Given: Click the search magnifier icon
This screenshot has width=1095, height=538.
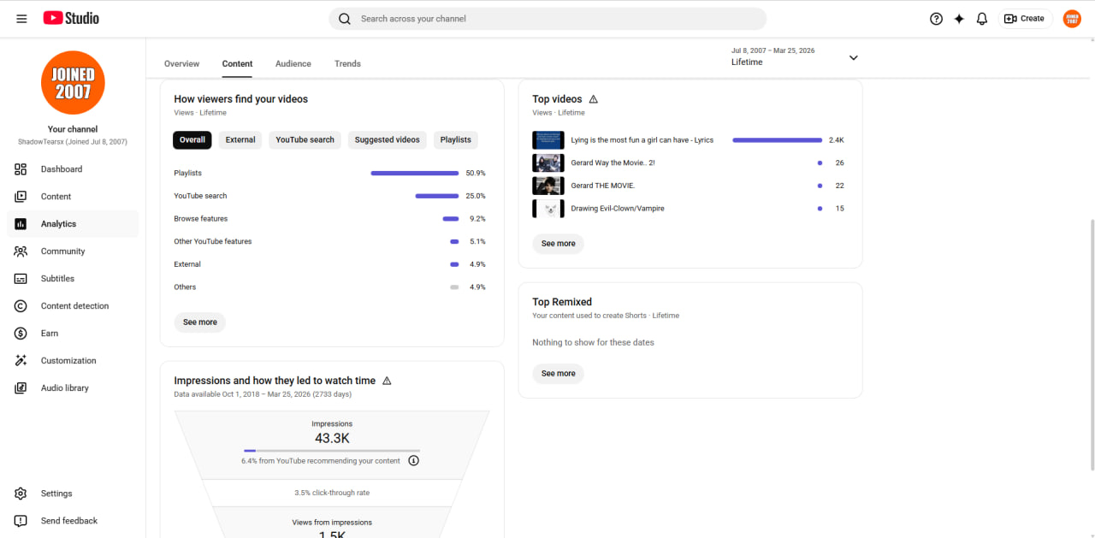Looking at the screenshot, I should click(345, 19).
